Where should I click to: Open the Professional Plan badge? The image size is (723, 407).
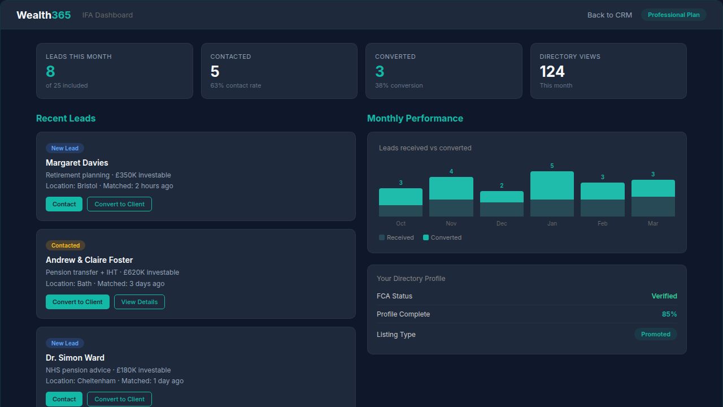673,15
